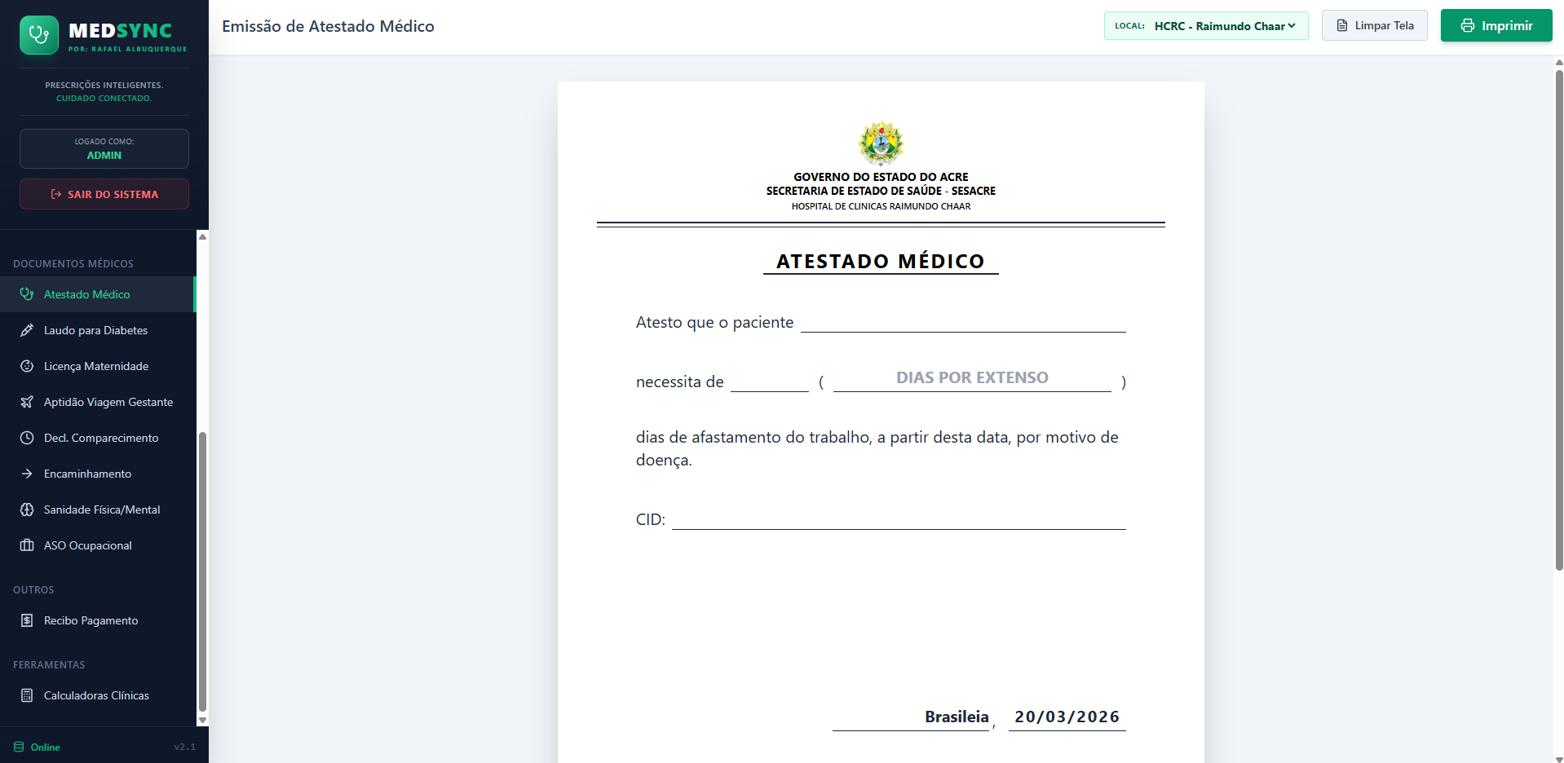Image resolution: width=1564 pixels, height=763 pixels.
Task: Click the Limpar Tela button
Action: click(x=1374, y=25)
